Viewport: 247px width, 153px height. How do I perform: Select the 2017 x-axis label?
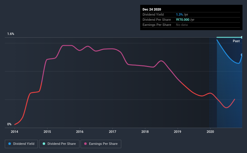point(113,132)
